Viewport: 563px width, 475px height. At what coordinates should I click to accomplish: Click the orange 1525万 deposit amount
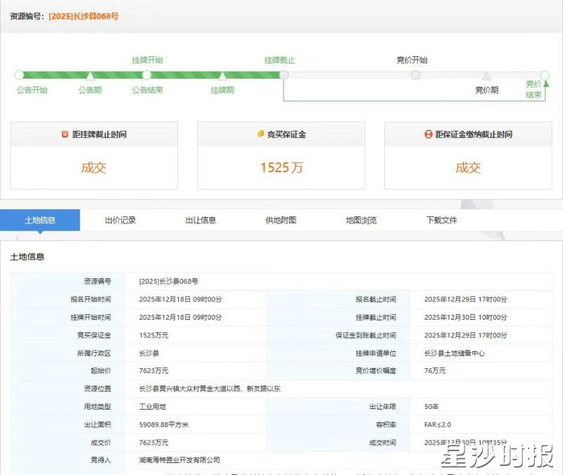coord(281,168)
